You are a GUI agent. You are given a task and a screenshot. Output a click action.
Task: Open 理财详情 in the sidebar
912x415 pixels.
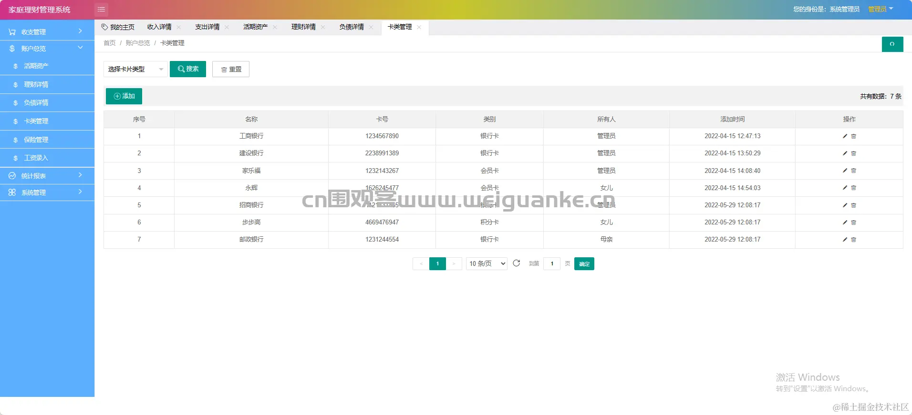pyautogui.click(x=47, y=84)
